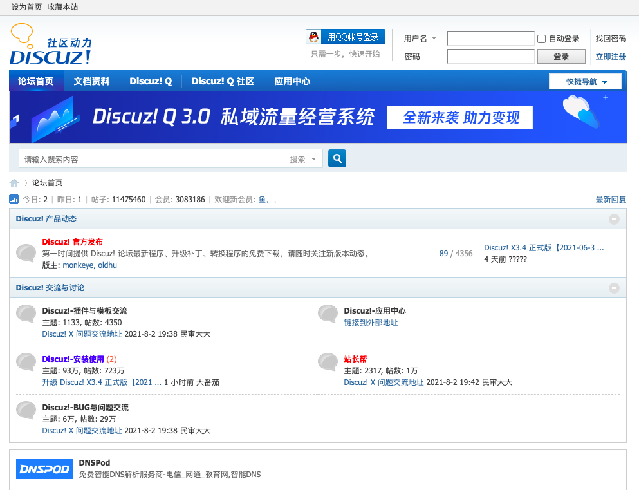Click the 只需一步，快速开始 text
Screen dimensions: 639x490
coord(345,54)
